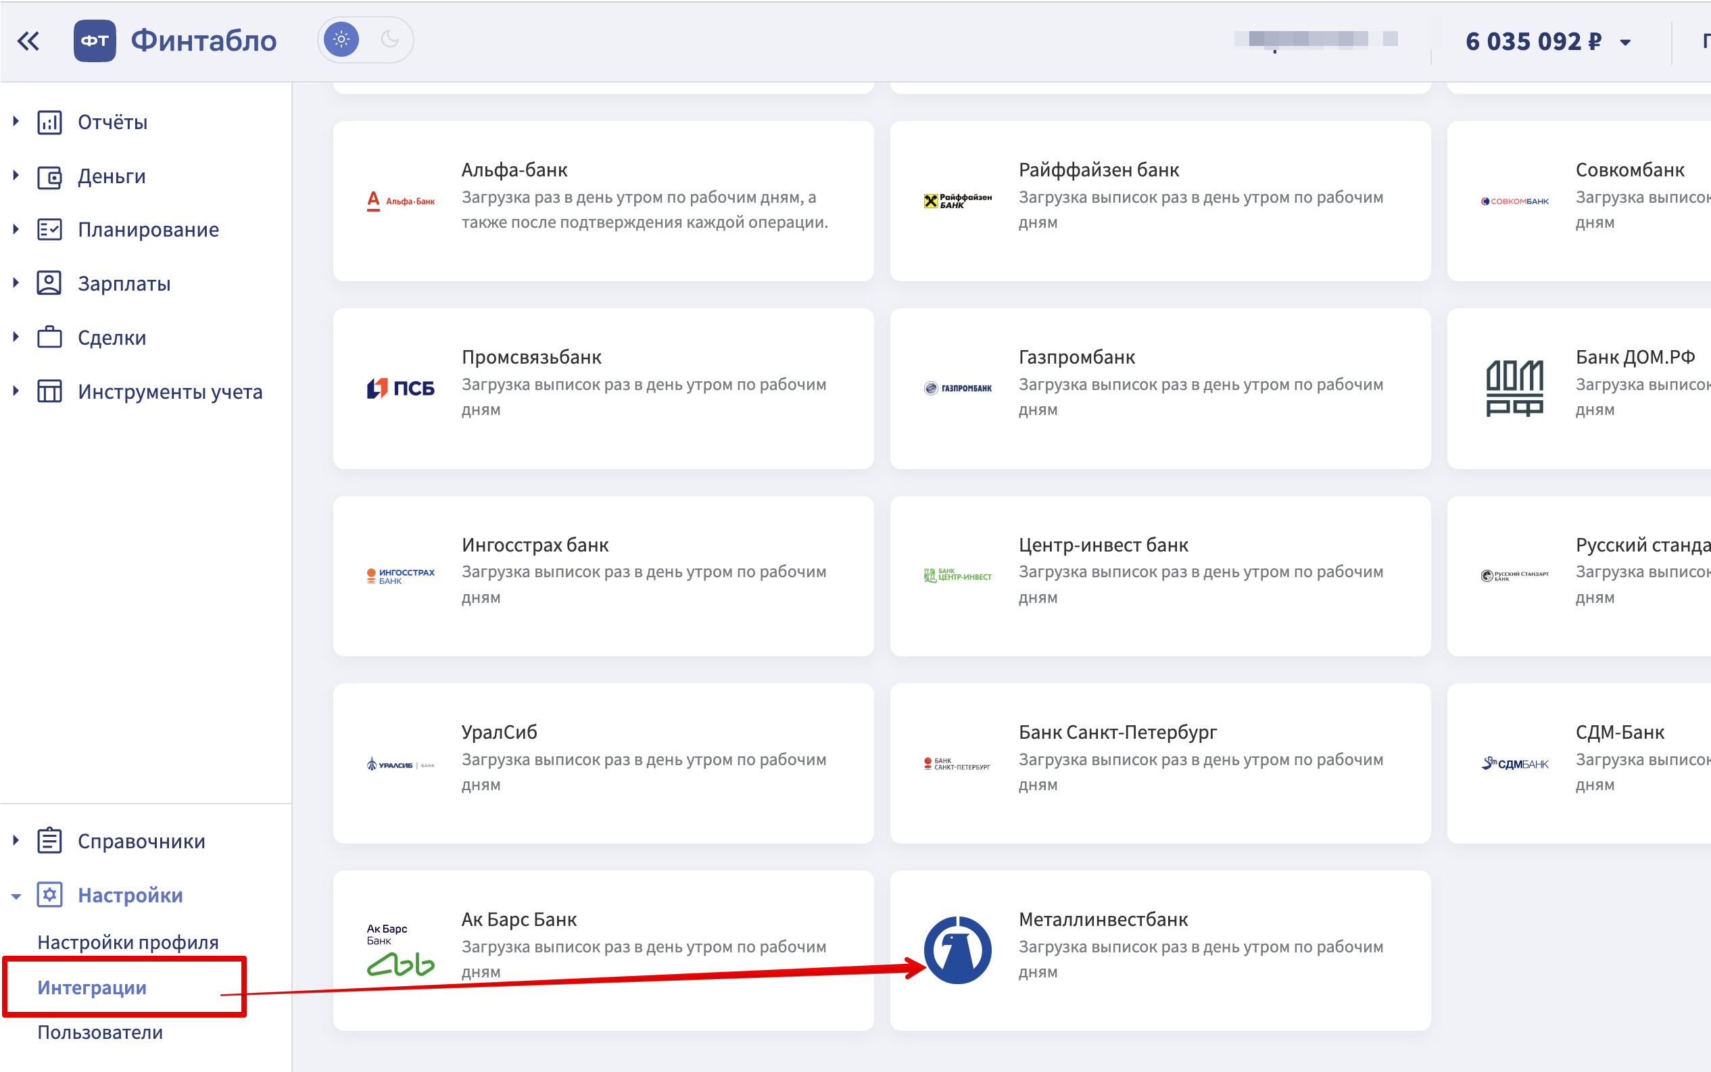Click the Банк ДОМ.РФ logo
The height and width of the screenshot is (1072, 1711).
pos(1514,389)
